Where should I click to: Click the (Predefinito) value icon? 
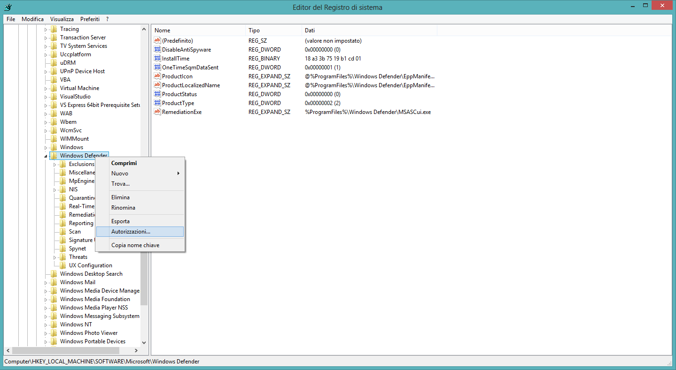pos(157,40)
